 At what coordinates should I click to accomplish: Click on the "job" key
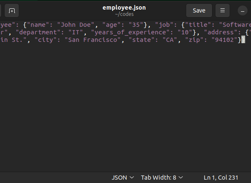tap(164, 25)
